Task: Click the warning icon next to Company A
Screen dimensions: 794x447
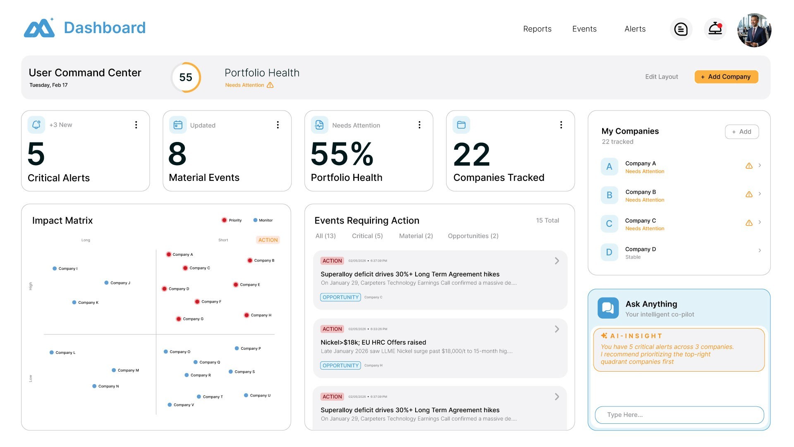Action: 749,166
